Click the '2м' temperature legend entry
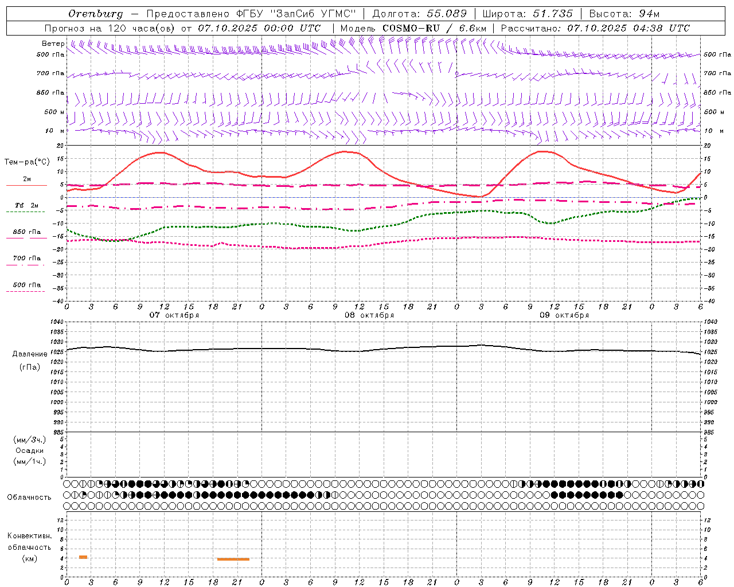 click(x=27, y=179)
